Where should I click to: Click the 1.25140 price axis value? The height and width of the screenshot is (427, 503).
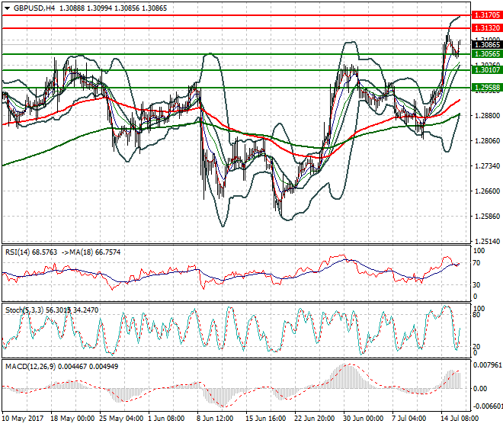[487, 242]
